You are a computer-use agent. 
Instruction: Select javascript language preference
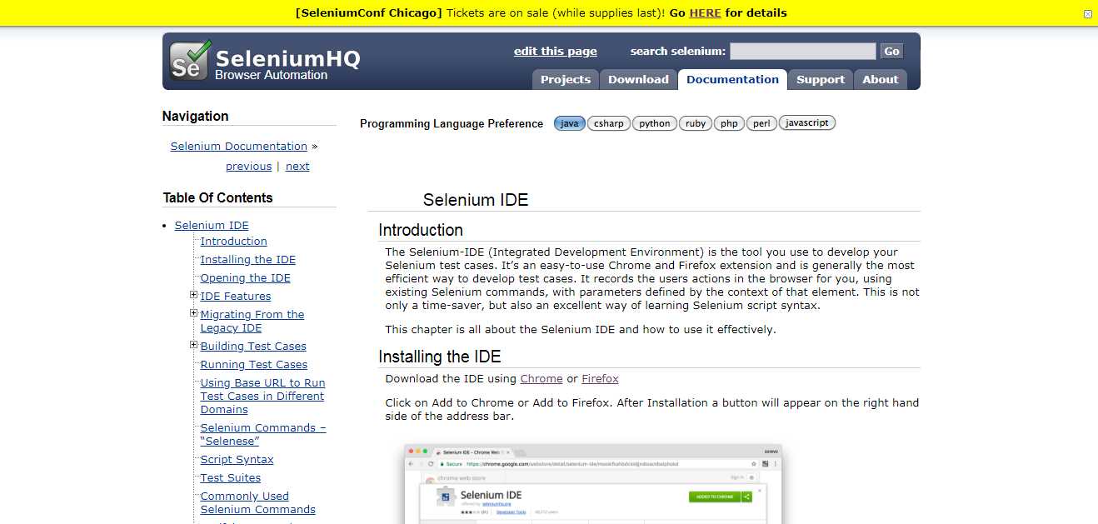point(807,122)
